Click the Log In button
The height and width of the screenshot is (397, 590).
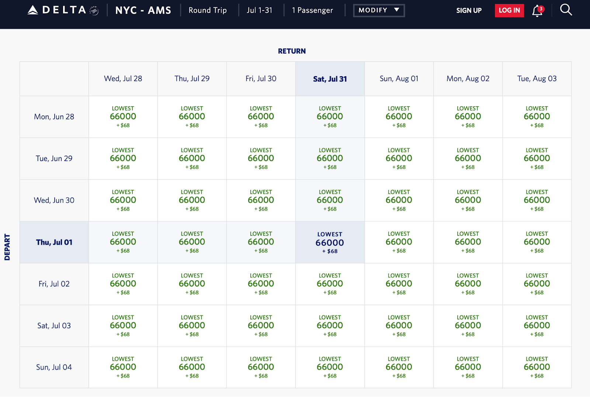click(509, 10)
